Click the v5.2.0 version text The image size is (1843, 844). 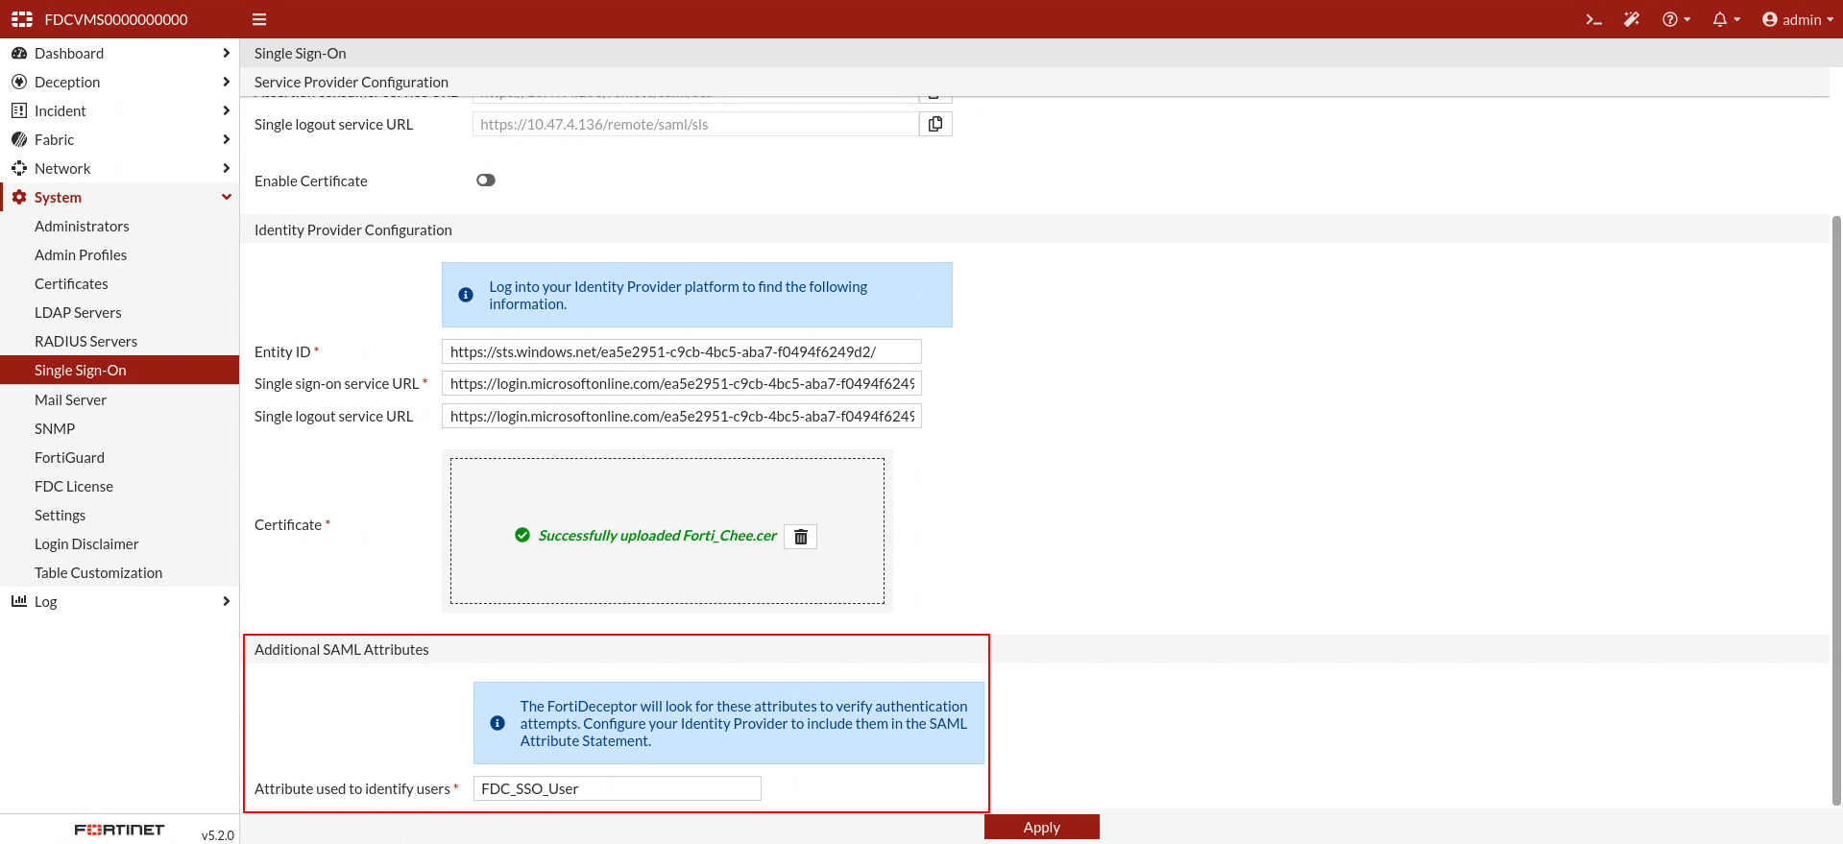[218, 835]
